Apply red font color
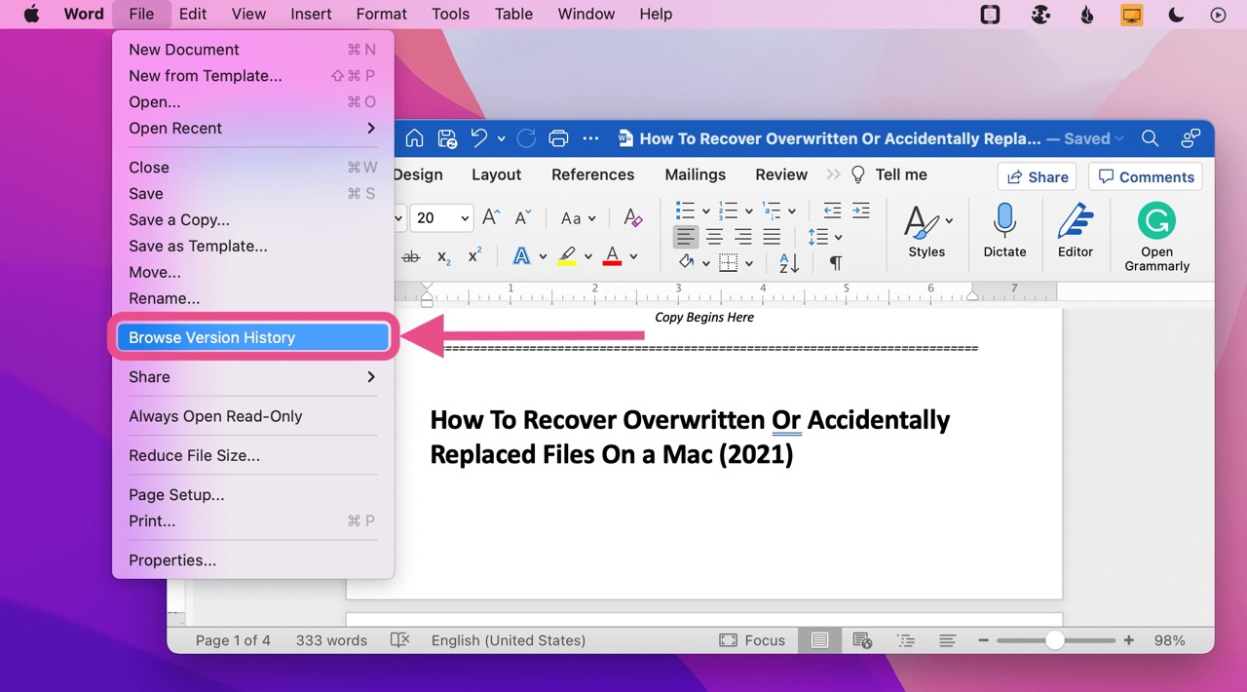 click(x=612, y=256)
